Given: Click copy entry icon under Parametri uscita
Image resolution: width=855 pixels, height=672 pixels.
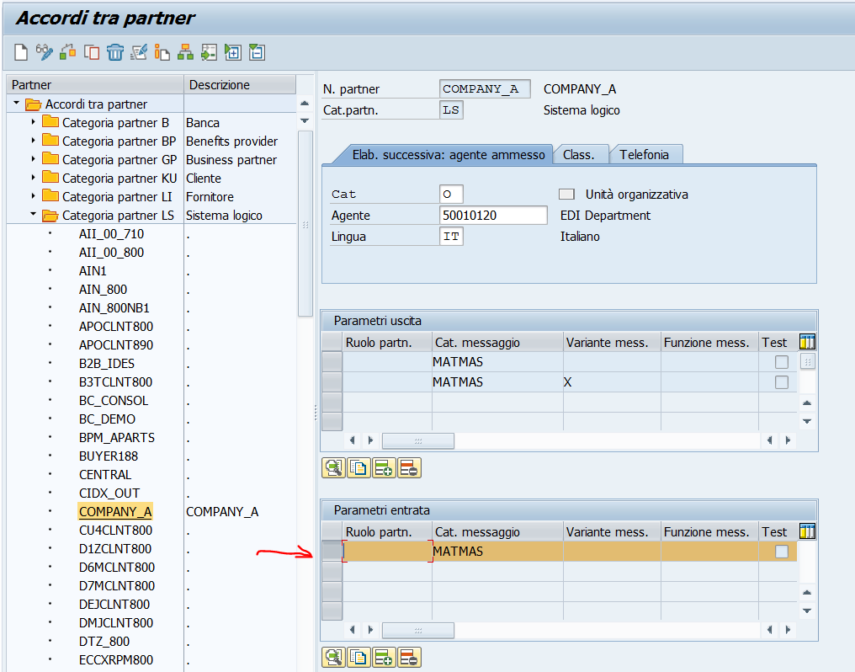Looking at the screenshot, I should (358, 468).
